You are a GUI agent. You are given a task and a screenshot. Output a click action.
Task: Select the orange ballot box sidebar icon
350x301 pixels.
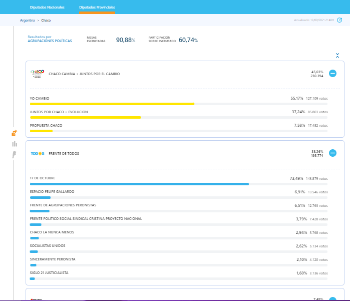pyautogui.click(x=15, y=133)
